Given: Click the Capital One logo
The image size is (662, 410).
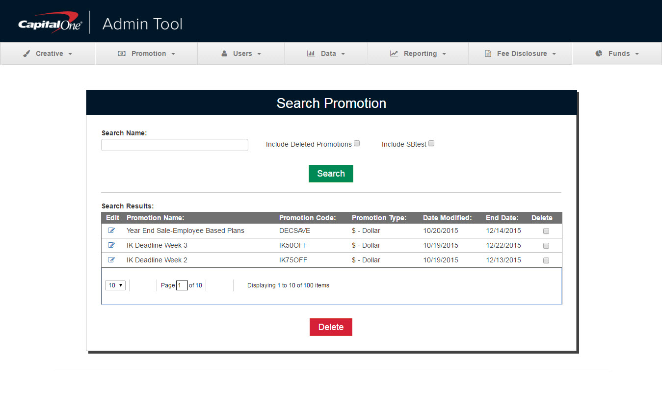Looking at the screenshot, I should [50, 25].
